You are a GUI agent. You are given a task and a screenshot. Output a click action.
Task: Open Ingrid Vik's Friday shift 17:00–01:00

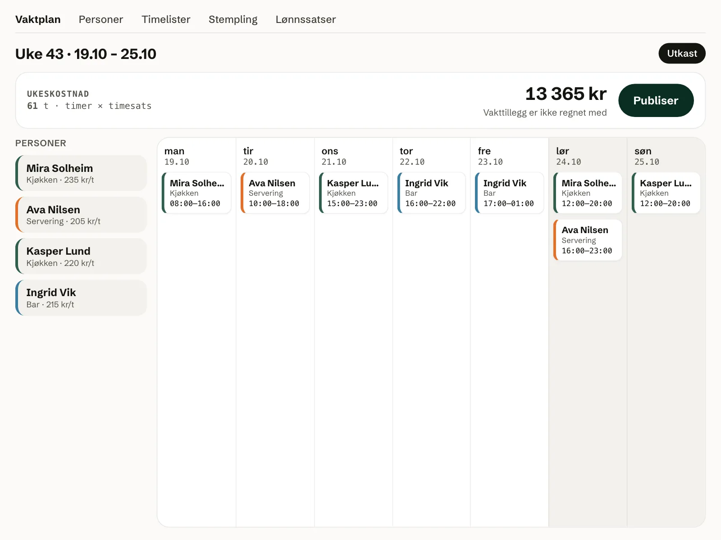pyautogui.click(x=510, y=193)
